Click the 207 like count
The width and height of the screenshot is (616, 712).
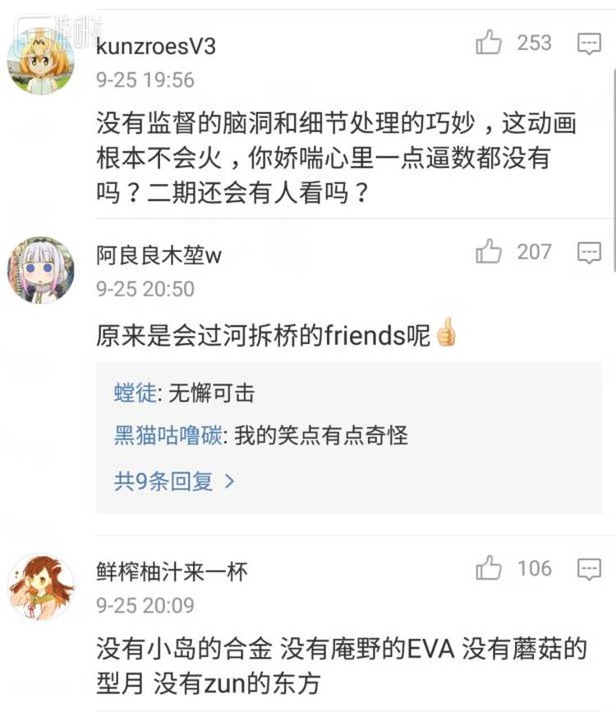click(x=534, y=251)
